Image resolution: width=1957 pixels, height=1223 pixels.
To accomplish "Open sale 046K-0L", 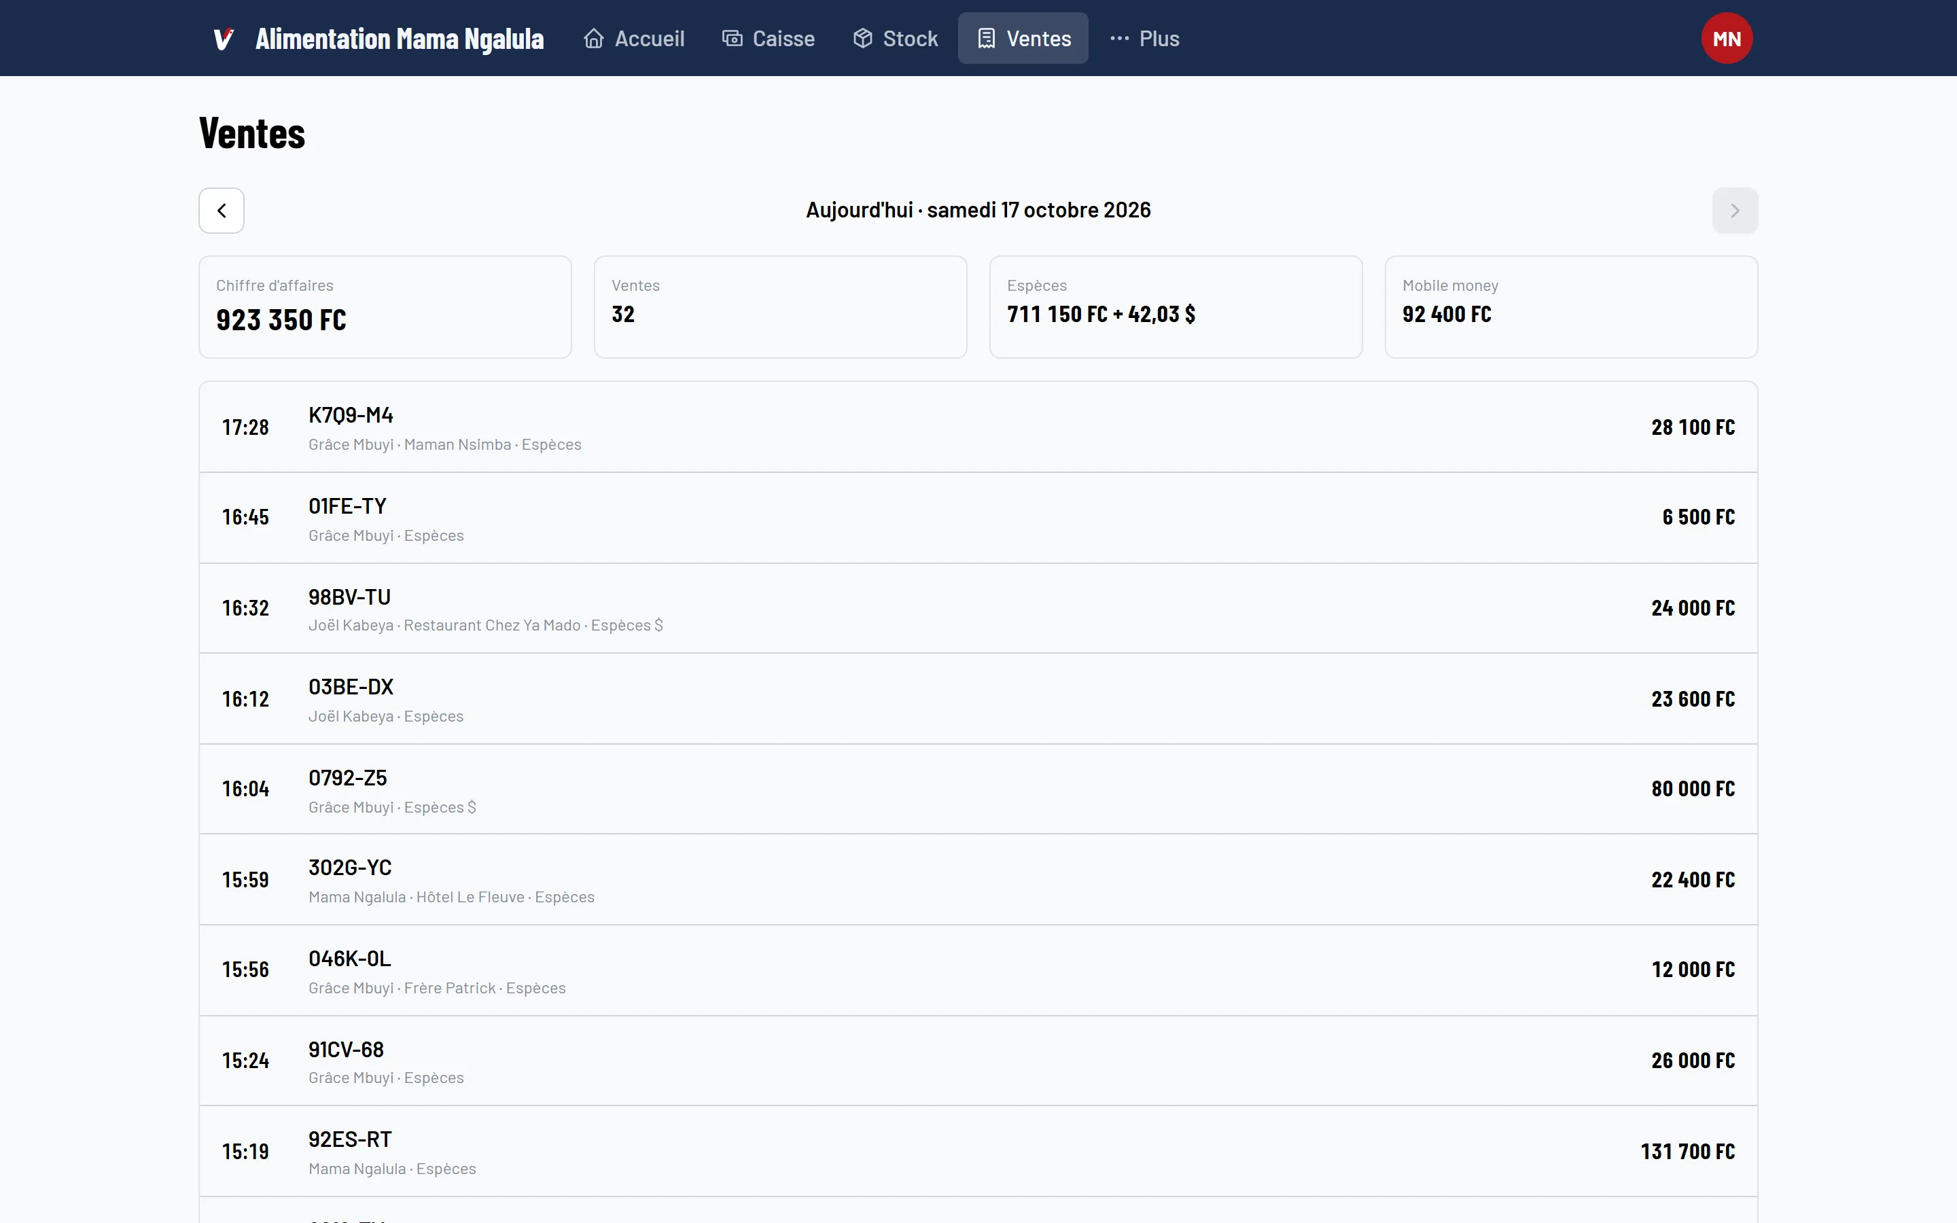I will coord(978,971).
